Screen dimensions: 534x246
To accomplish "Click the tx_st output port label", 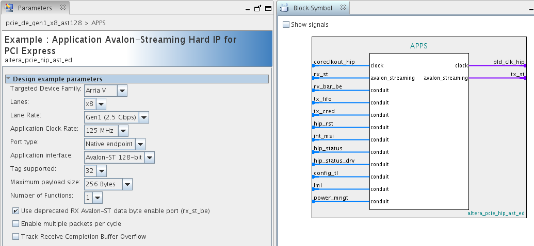I will (517, 74).
